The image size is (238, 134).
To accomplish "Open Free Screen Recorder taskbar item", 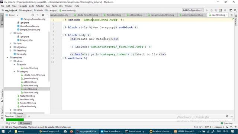I will tap(111, 131).
